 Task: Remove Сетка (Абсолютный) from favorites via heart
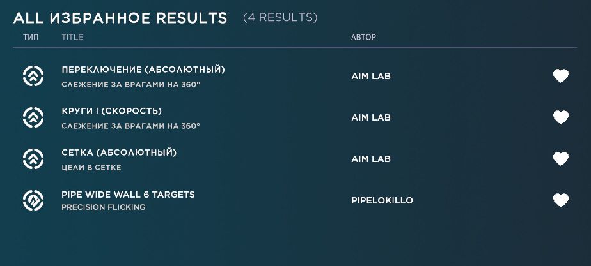coord(561,159)
